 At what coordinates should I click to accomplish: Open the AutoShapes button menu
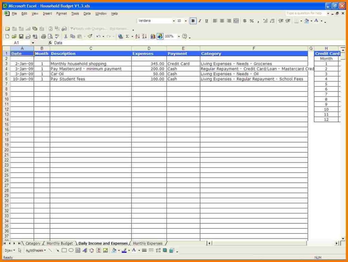[36, 250]
